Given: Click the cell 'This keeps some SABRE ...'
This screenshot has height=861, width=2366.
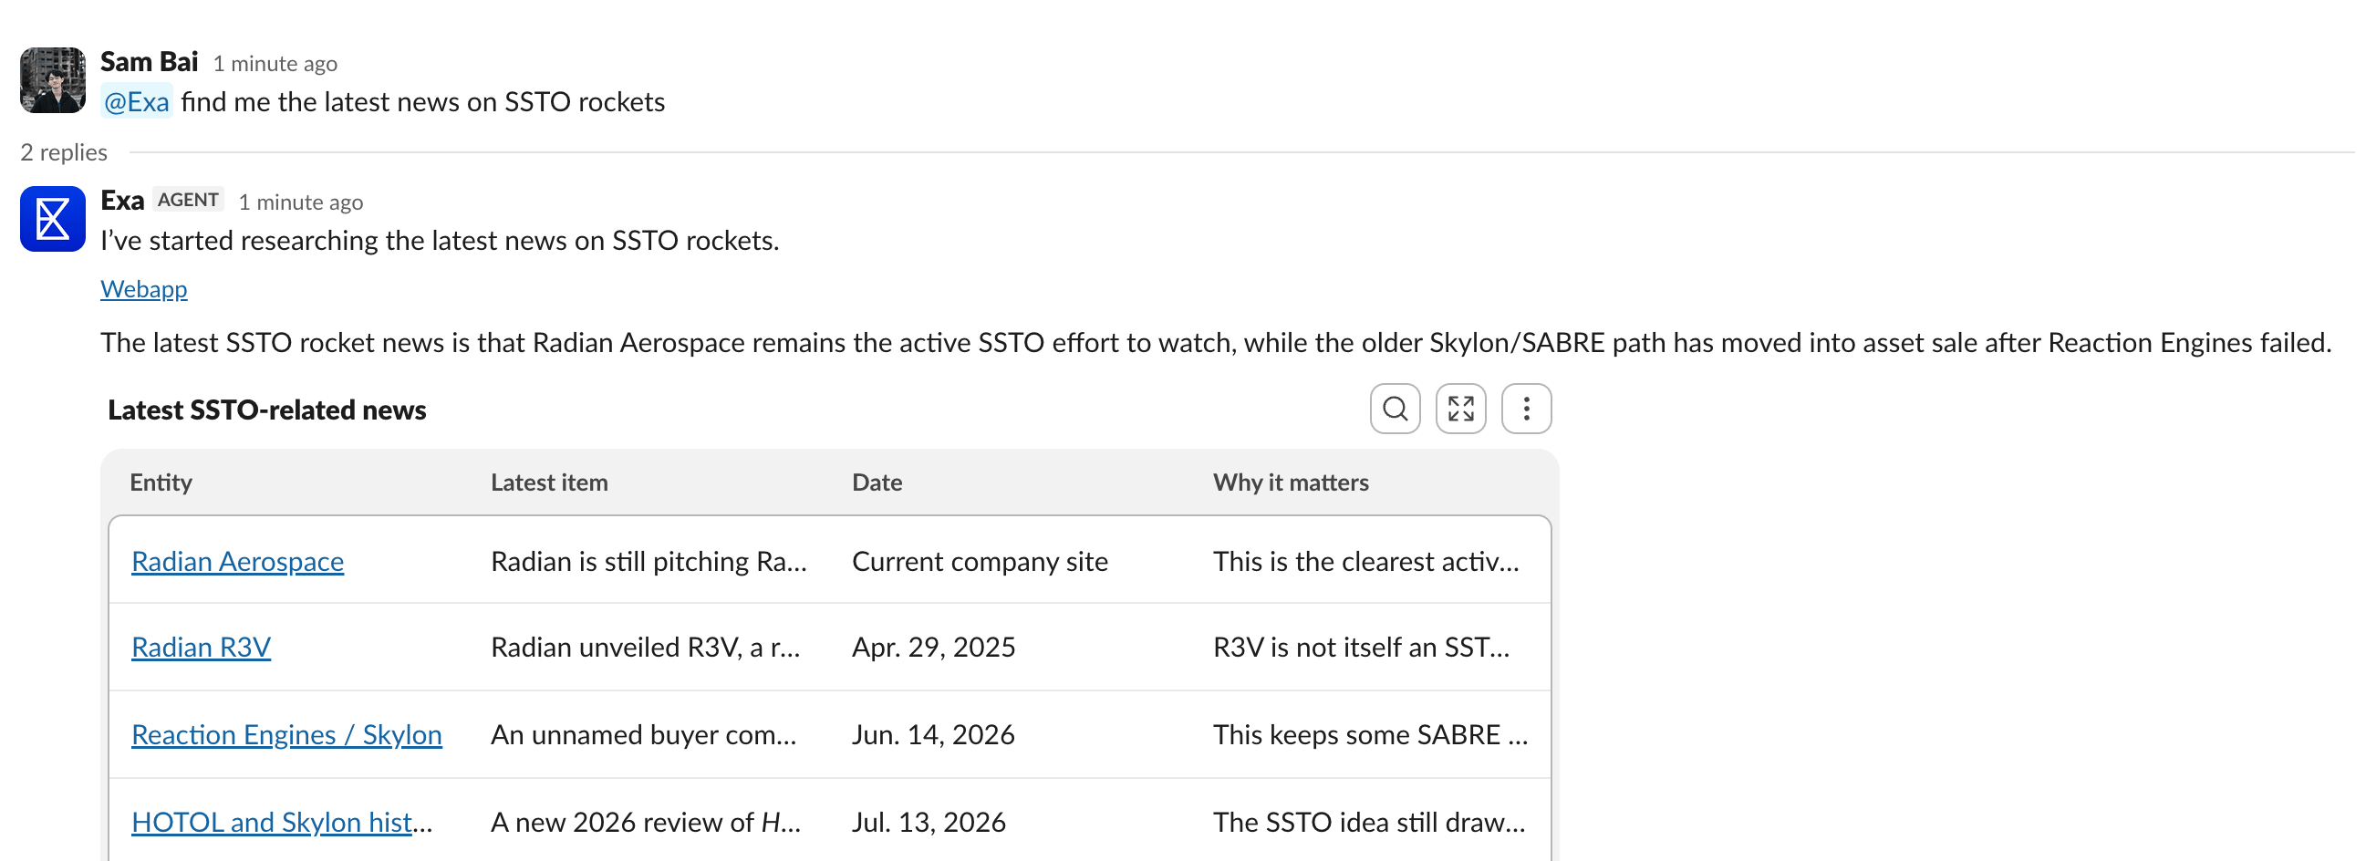Looking at the screenshot, I should pos(1369,734).
